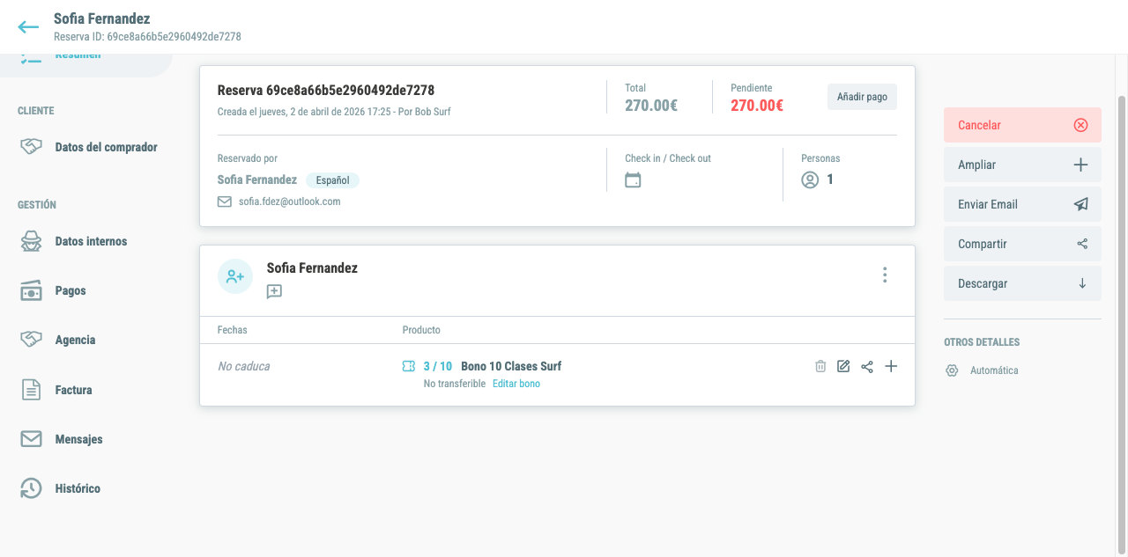
Task: Add product with plus icon in row
Action: (x=891, y=366)
